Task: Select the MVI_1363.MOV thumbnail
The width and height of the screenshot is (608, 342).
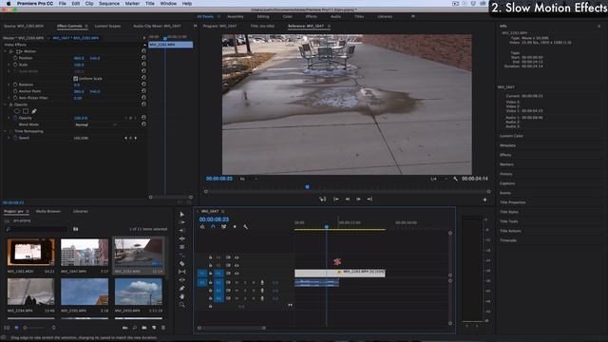Action: 31,252
